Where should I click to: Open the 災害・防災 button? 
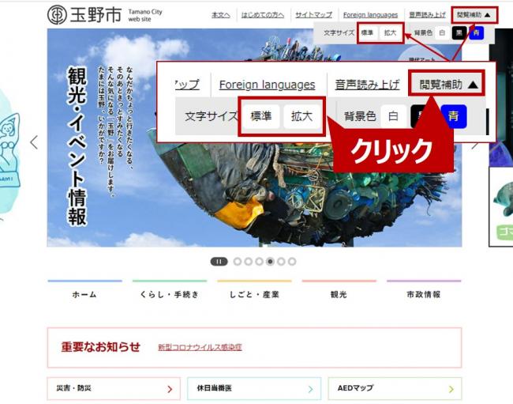(114, 389)
